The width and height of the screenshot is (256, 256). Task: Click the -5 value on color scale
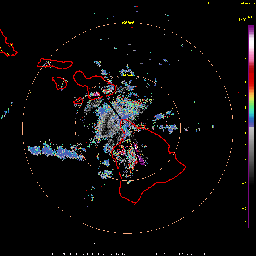click(244, 184)
